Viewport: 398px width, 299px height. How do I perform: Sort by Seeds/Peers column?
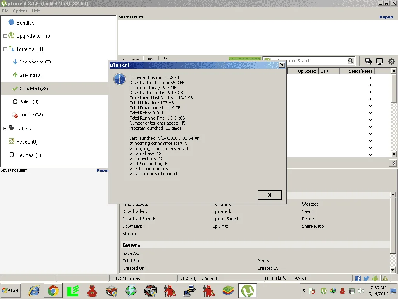click(358, 71)
